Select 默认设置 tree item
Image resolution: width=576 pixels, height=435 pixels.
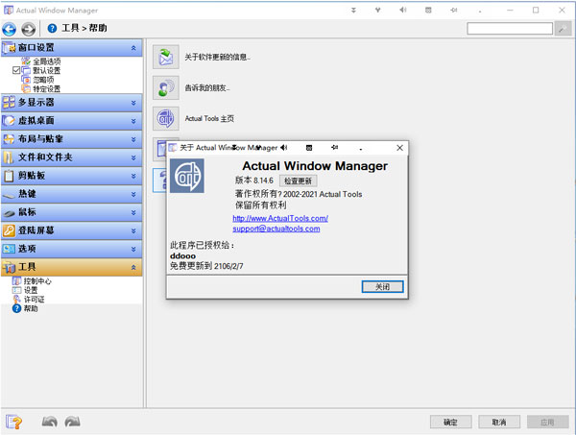[47, 70]
